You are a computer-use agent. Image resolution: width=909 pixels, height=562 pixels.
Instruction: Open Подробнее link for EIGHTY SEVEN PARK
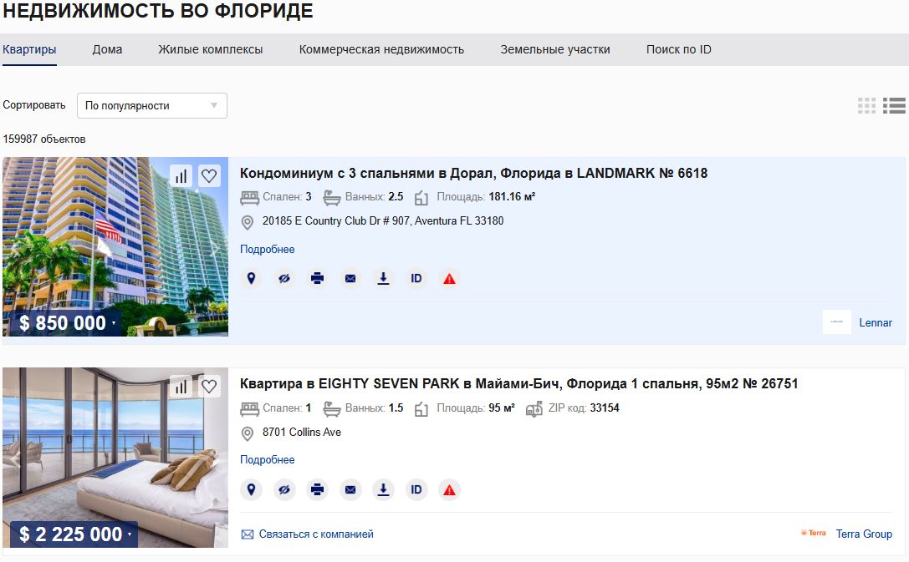click(268, 459)
